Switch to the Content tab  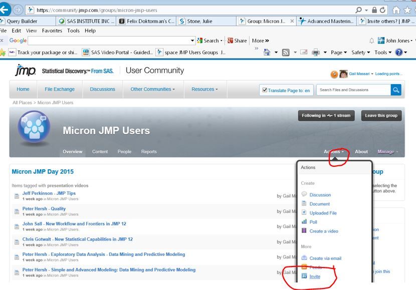click(100, 152)
